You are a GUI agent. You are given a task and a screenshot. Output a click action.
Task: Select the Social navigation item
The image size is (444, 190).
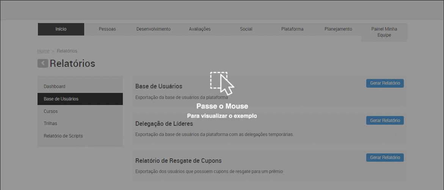[x=246, y=29]
